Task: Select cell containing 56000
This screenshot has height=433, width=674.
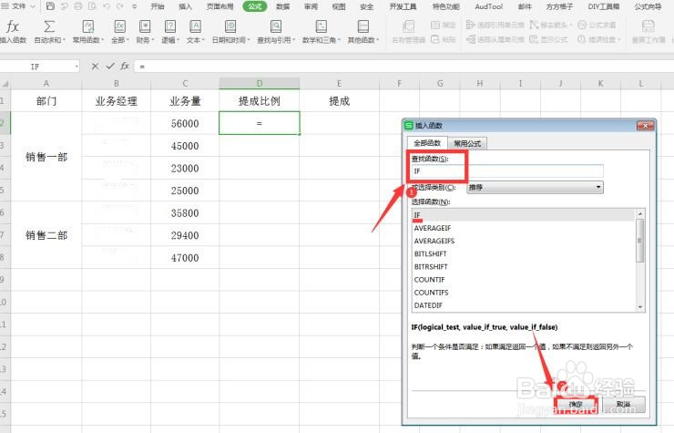Action: pyautogui.click(x=185, y=124)
